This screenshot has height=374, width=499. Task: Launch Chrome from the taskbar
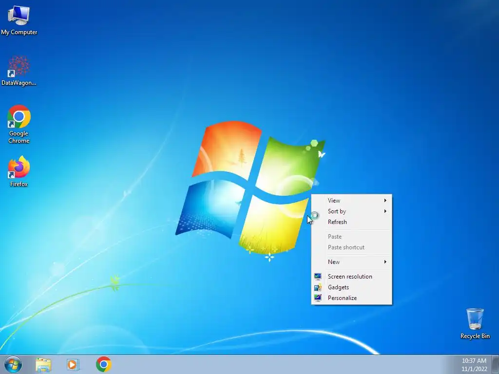tap(104, 364)
